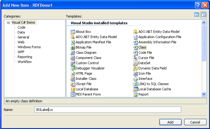Select the About Box template icon

tap(73, 32)
